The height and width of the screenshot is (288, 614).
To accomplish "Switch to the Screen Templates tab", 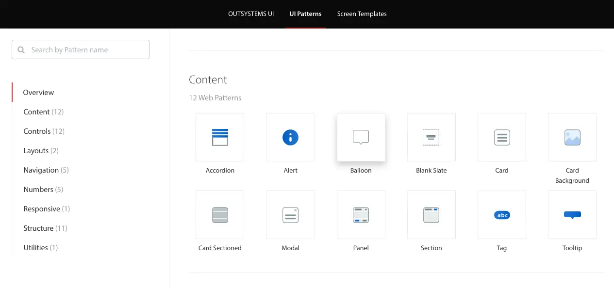I will [362, 14].
